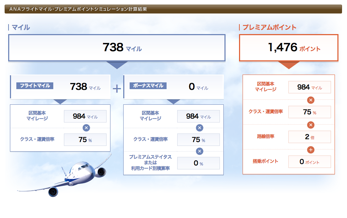Click 984 マイル field in bonus miles breakdown
The width and height of the screenshot is (347, 218).
pyautogui.click(x=199, y=116)
